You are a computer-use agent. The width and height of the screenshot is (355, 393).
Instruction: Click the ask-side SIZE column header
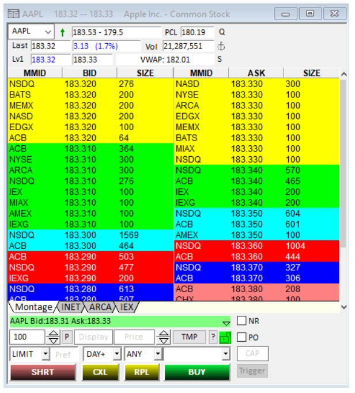coord(312,73)
